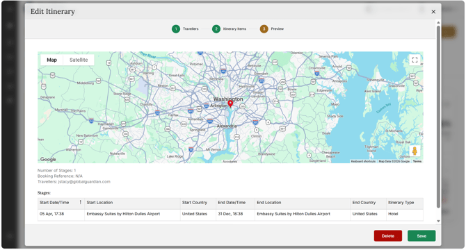The width and height of the screenshot is (466, 250).
Task: Click the Start Location column header
Action: coord(132,203)
